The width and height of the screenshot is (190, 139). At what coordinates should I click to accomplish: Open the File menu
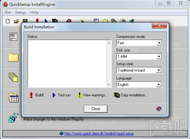click(8, 12)
